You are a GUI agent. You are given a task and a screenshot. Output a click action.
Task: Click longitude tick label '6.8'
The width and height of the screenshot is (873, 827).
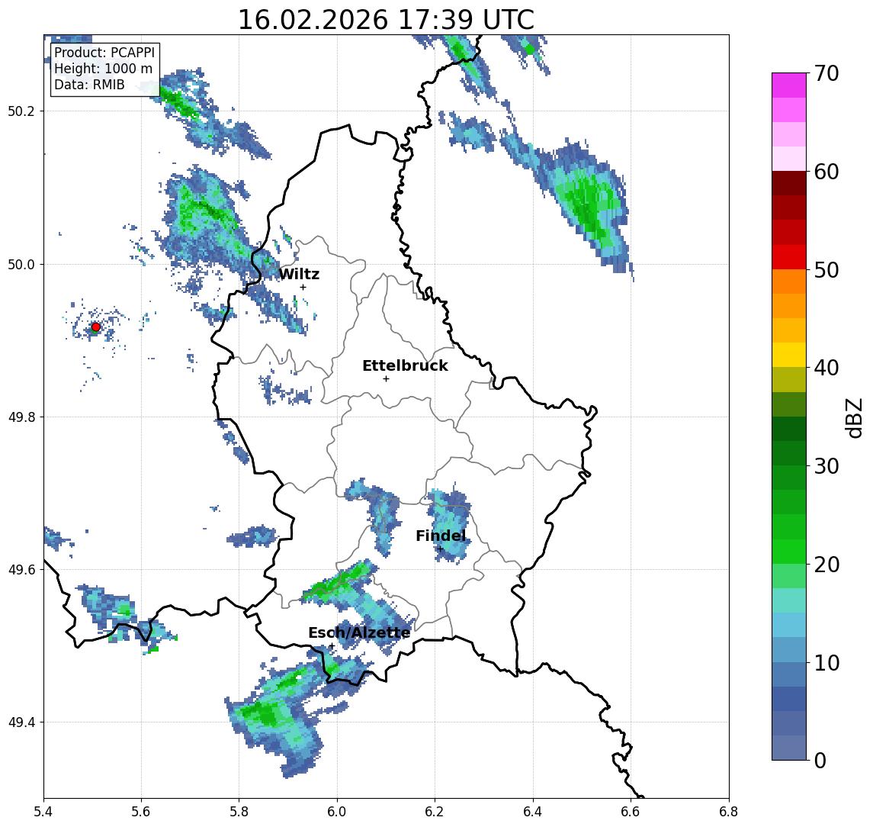point(729,812)
